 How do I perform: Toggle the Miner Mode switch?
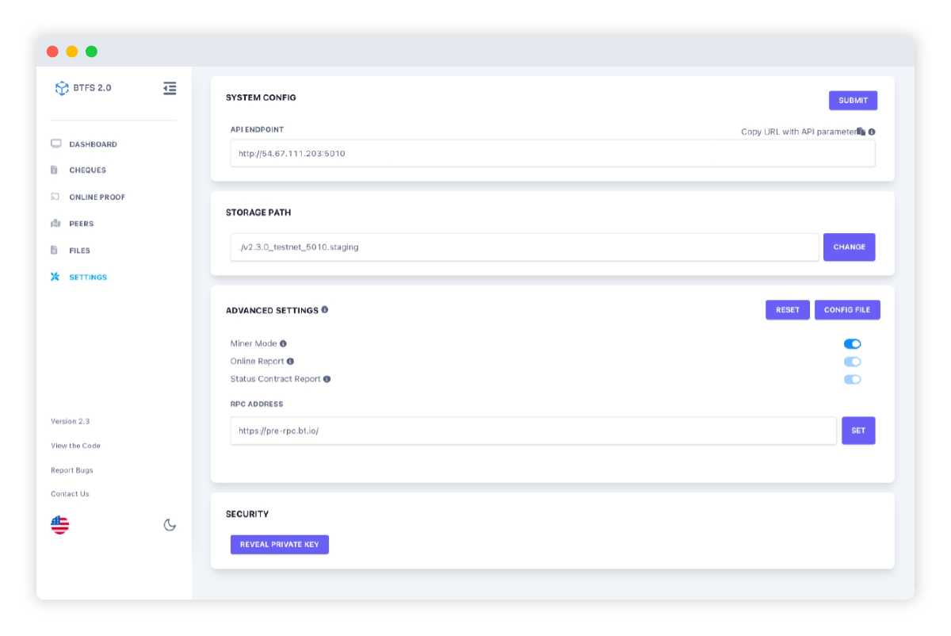coord(852,344)
